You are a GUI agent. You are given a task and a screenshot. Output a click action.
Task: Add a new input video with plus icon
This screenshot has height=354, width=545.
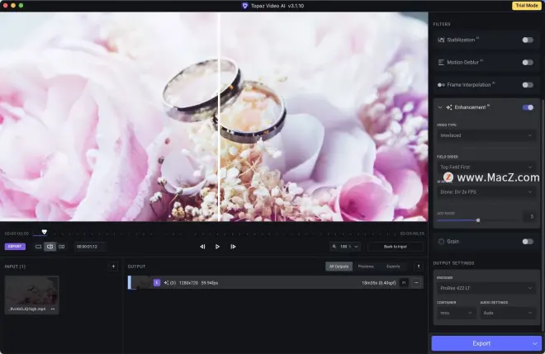[113, 267]
